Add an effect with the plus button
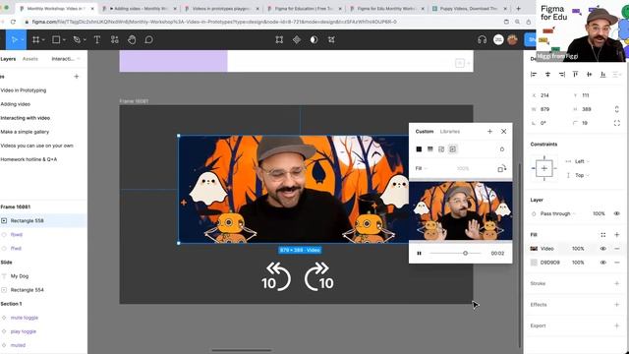The image size is (629, 354). point(617,305)
